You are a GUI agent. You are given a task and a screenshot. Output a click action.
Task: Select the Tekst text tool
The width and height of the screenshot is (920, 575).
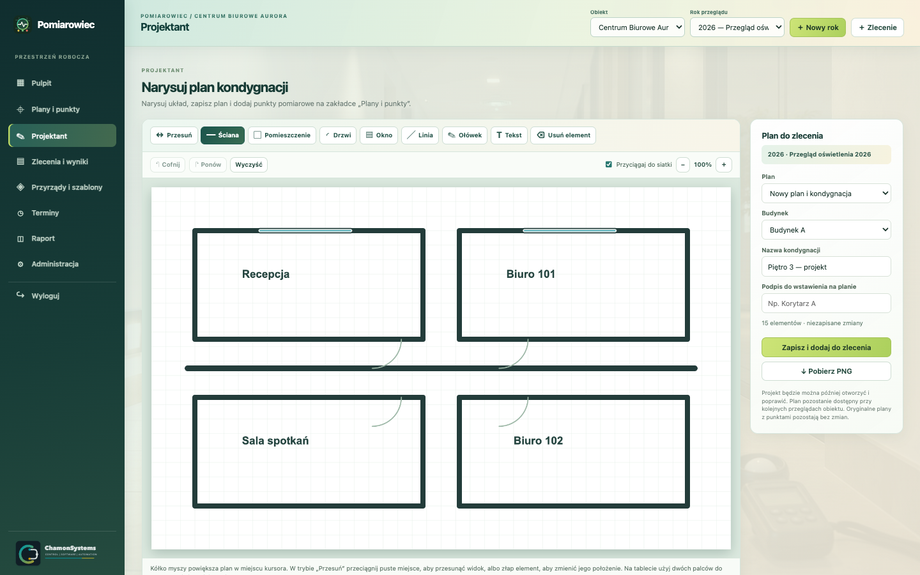pos(509,135)
